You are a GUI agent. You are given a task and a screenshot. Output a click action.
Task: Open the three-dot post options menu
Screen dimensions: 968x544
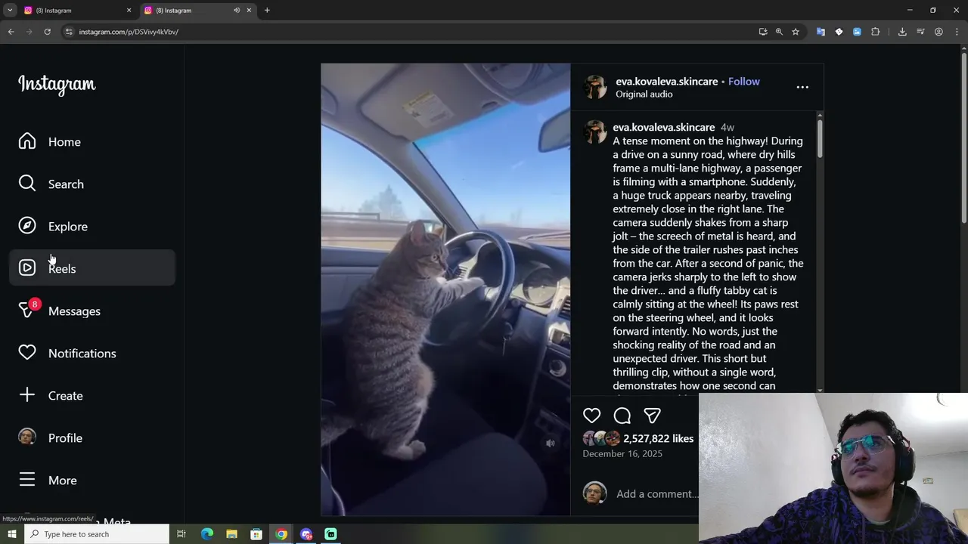pyautogui.click(x=802, y=87)
